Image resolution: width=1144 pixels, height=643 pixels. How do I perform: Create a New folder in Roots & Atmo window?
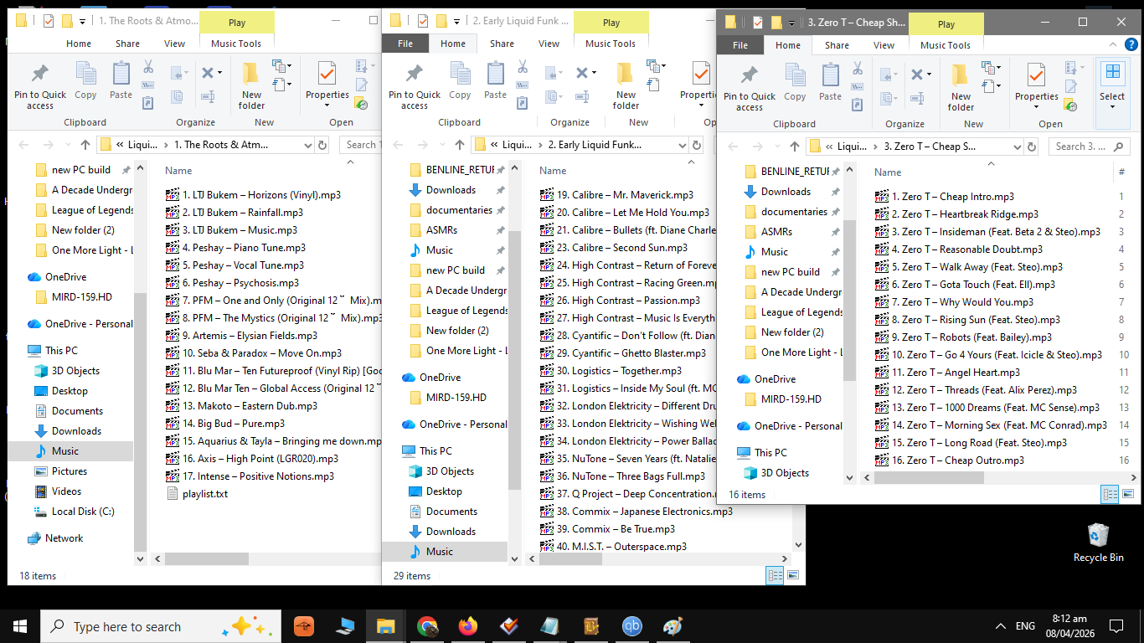(251, 85)
